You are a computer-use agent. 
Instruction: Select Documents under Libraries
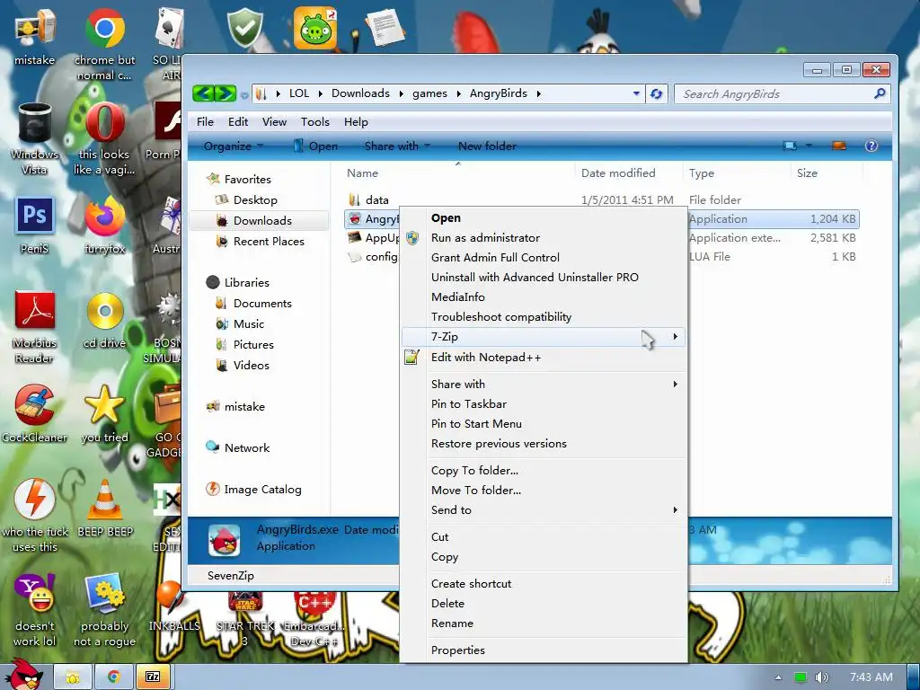pos(261,304)
